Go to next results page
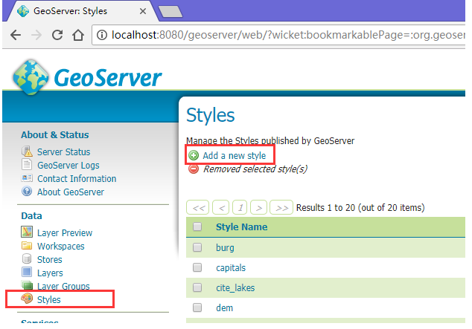This screenshot has width=472, height=329. (x=258, y=207)
